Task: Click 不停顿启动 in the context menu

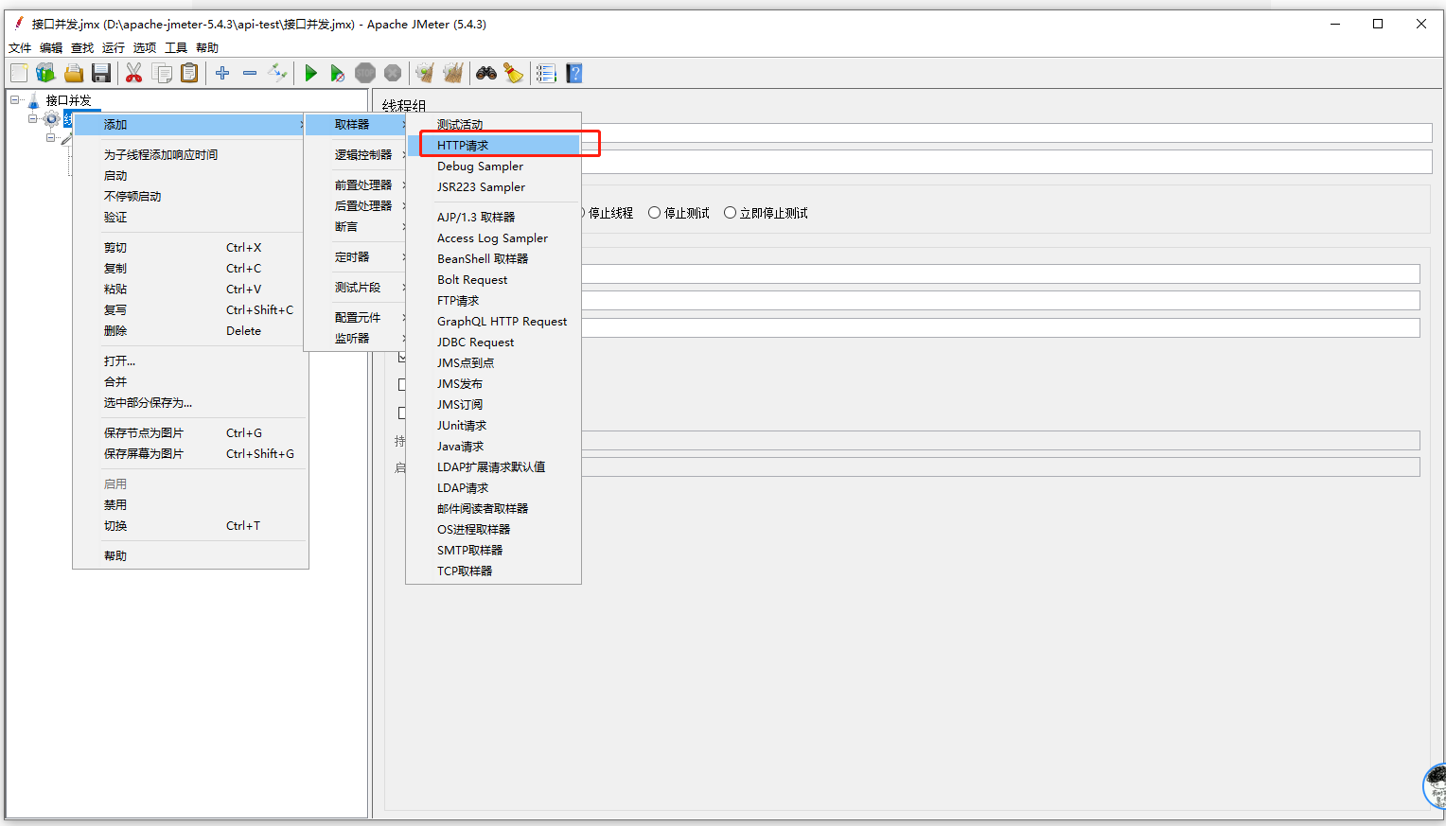Action: [x=190, y=196]
